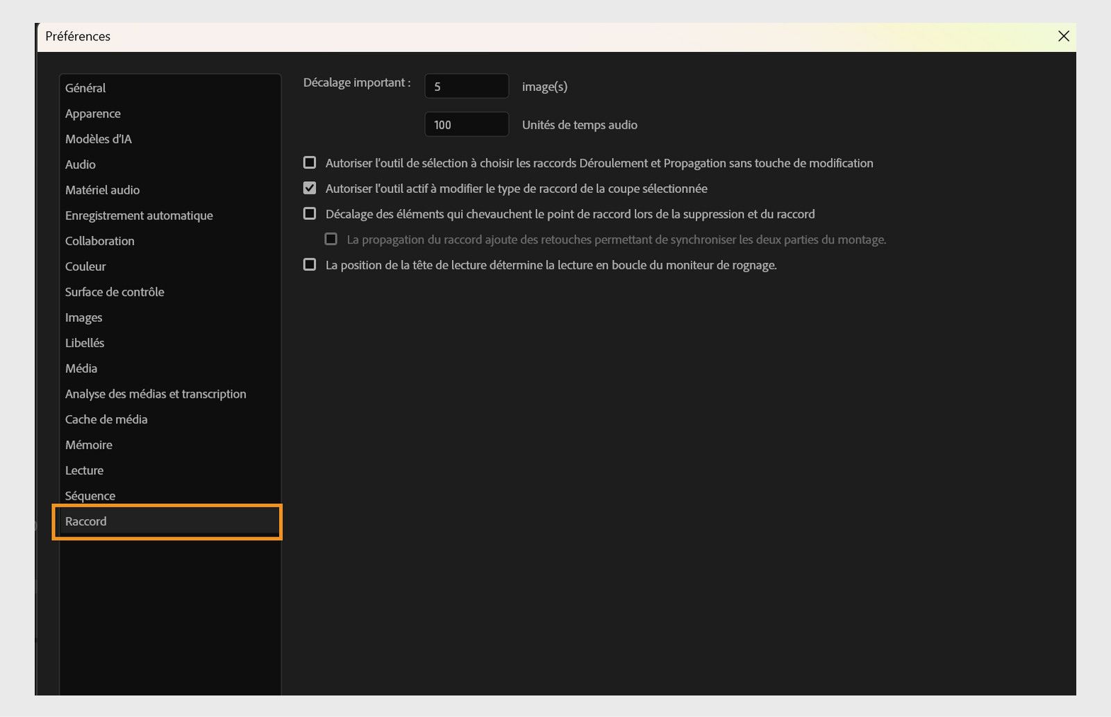Switch to the Séquence settings tab
This screenshot has height=717, width=1111.
click(x=90, y=496)
